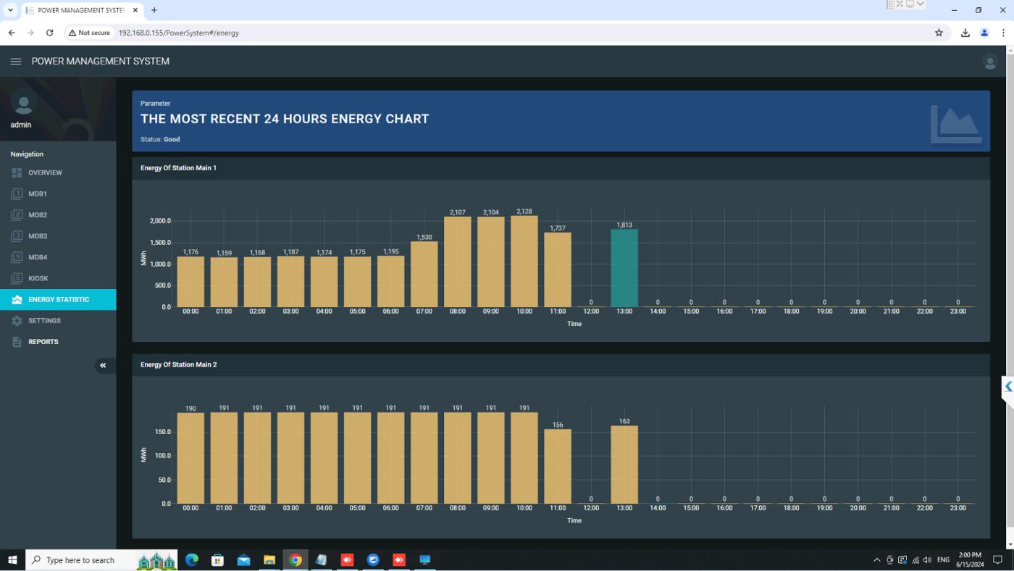Collapse the sidebar with double-chevron button
The width and height of the screenshot is (1014, 571).
(103, 365)
